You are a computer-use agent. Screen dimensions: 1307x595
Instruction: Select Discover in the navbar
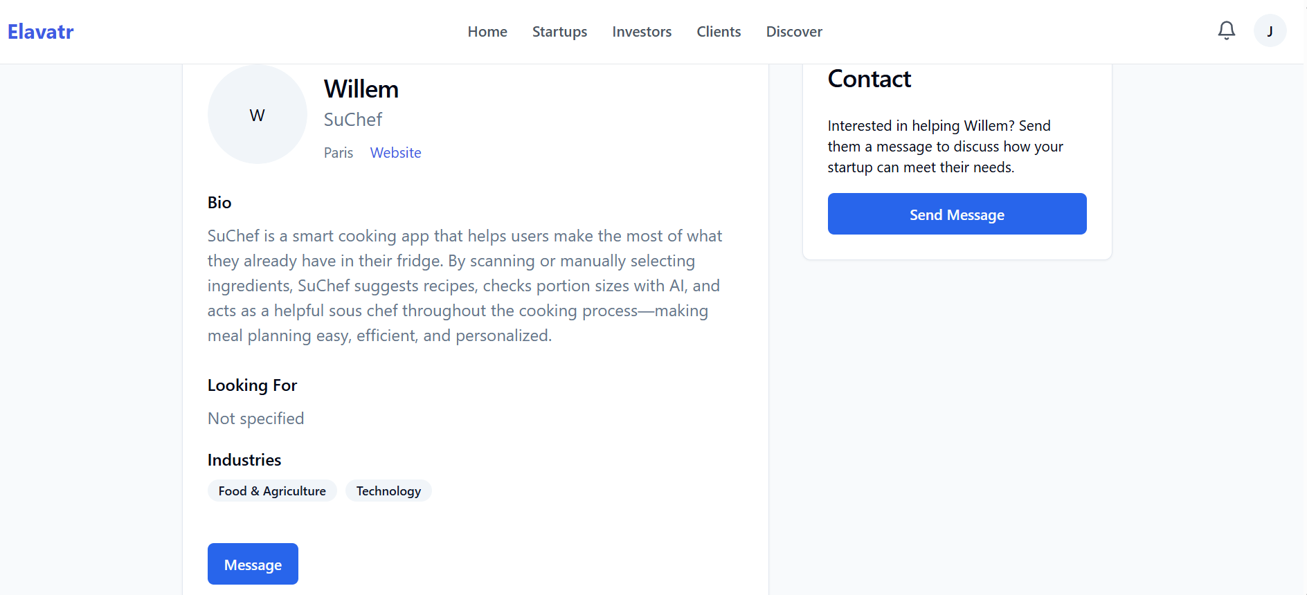click(x=794, y=32)
